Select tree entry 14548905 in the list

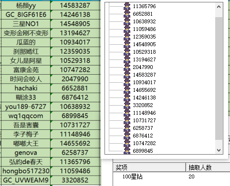(144, 44)
